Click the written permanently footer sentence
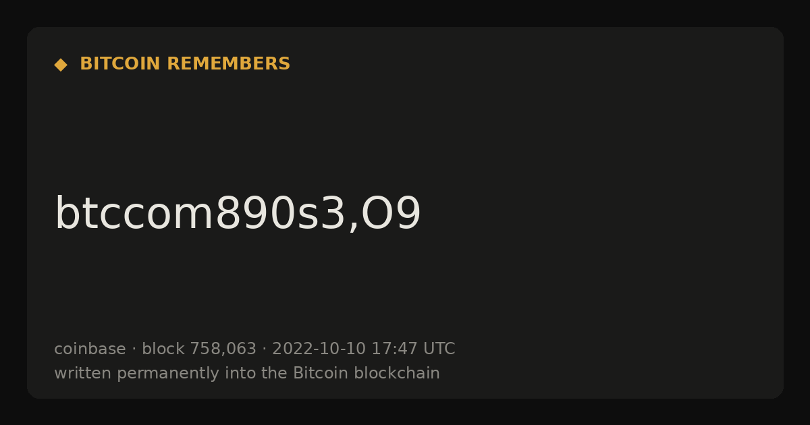 click(247, 373)
